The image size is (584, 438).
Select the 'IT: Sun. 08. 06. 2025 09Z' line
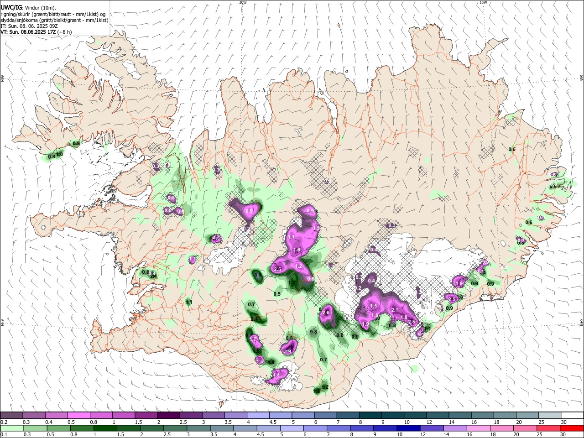click(29, 26)
